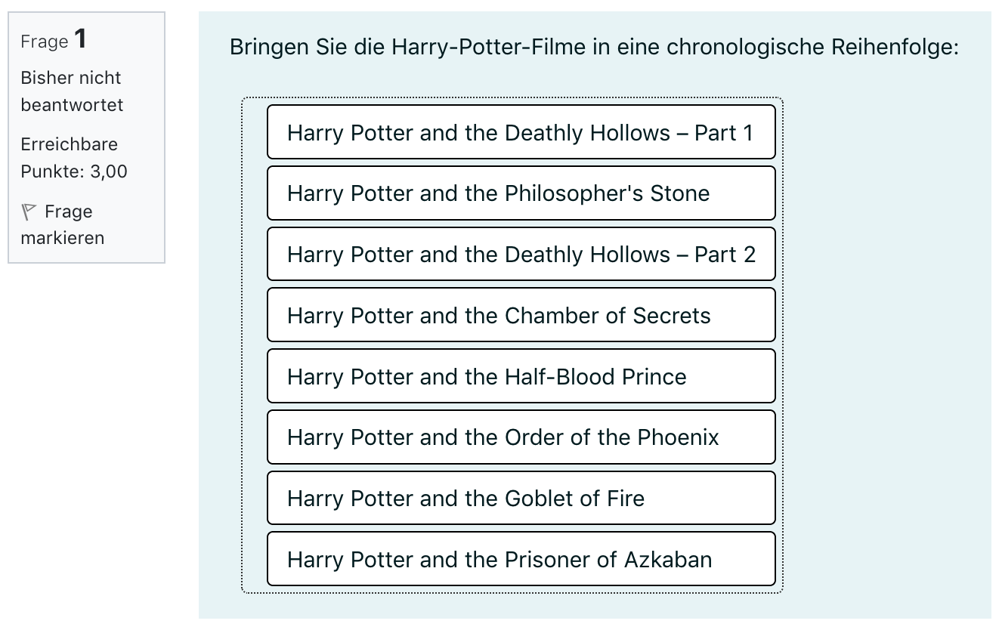Viewport: 999px width, 630px height.
Task: Select the Deathly Hallows – Part 1 item
Action: click(521, 132)
